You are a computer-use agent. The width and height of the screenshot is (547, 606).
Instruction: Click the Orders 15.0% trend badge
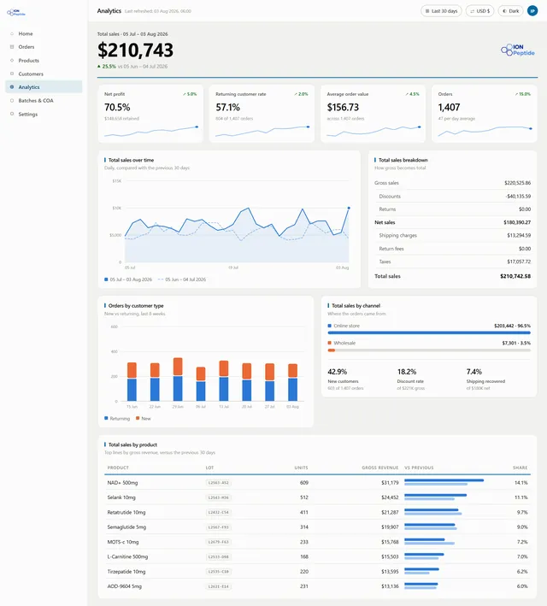click(x=523, y=94)
